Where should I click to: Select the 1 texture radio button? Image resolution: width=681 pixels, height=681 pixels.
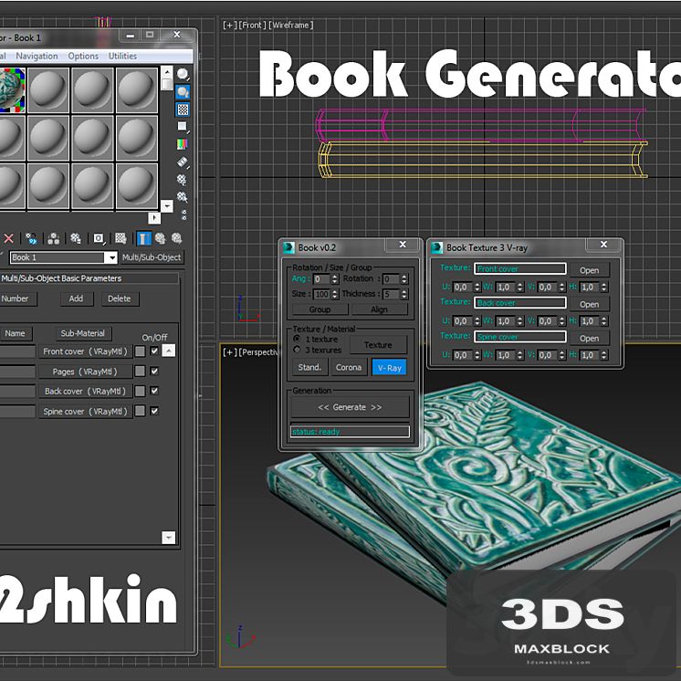click(297, 339)
